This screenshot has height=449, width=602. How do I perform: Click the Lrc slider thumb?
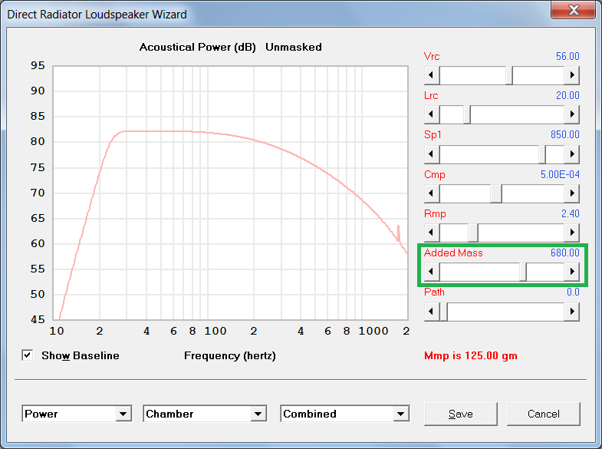[467, 114]
